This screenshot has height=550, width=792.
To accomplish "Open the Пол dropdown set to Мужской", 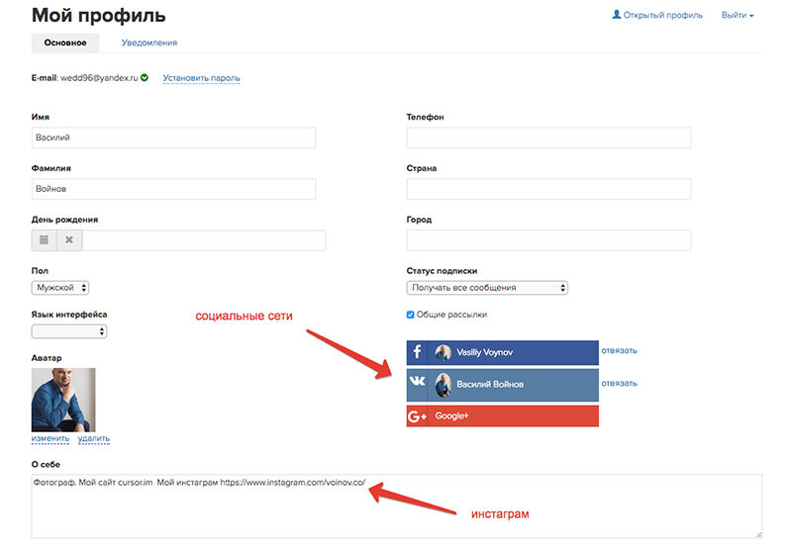I will coord(60,288).
